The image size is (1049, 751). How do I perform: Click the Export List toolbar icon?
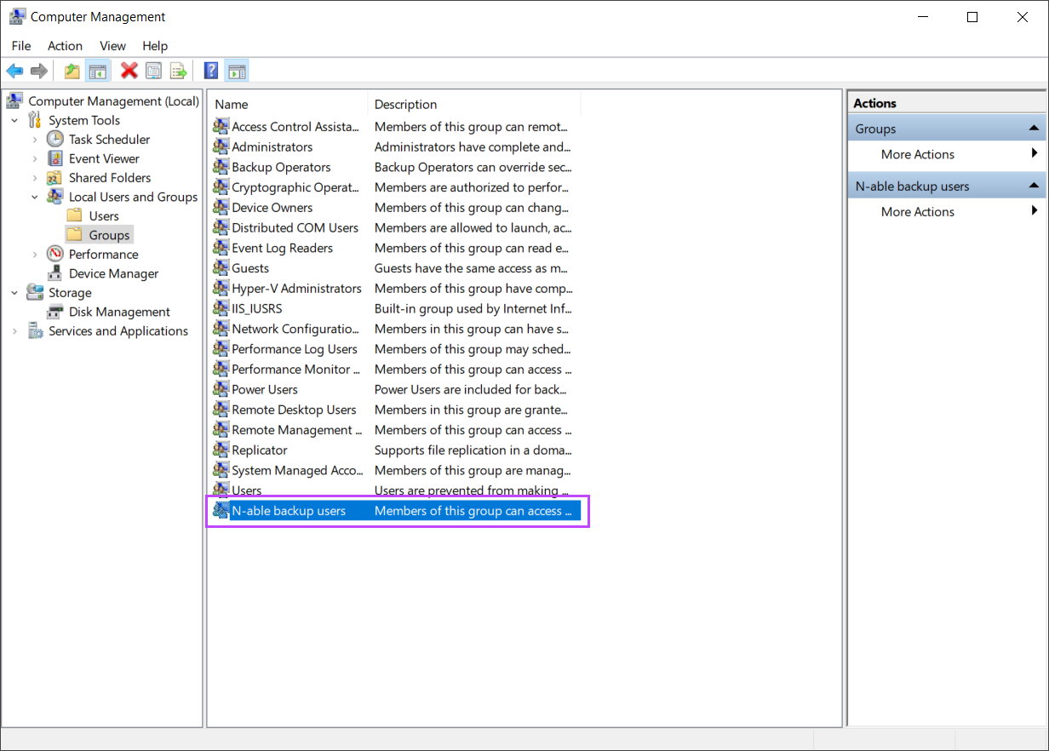point(178,72)
